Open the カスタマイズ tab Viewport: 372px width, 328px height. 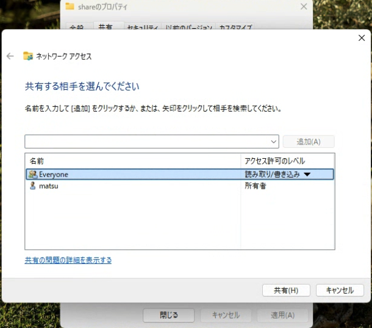[x=235, y=27]
